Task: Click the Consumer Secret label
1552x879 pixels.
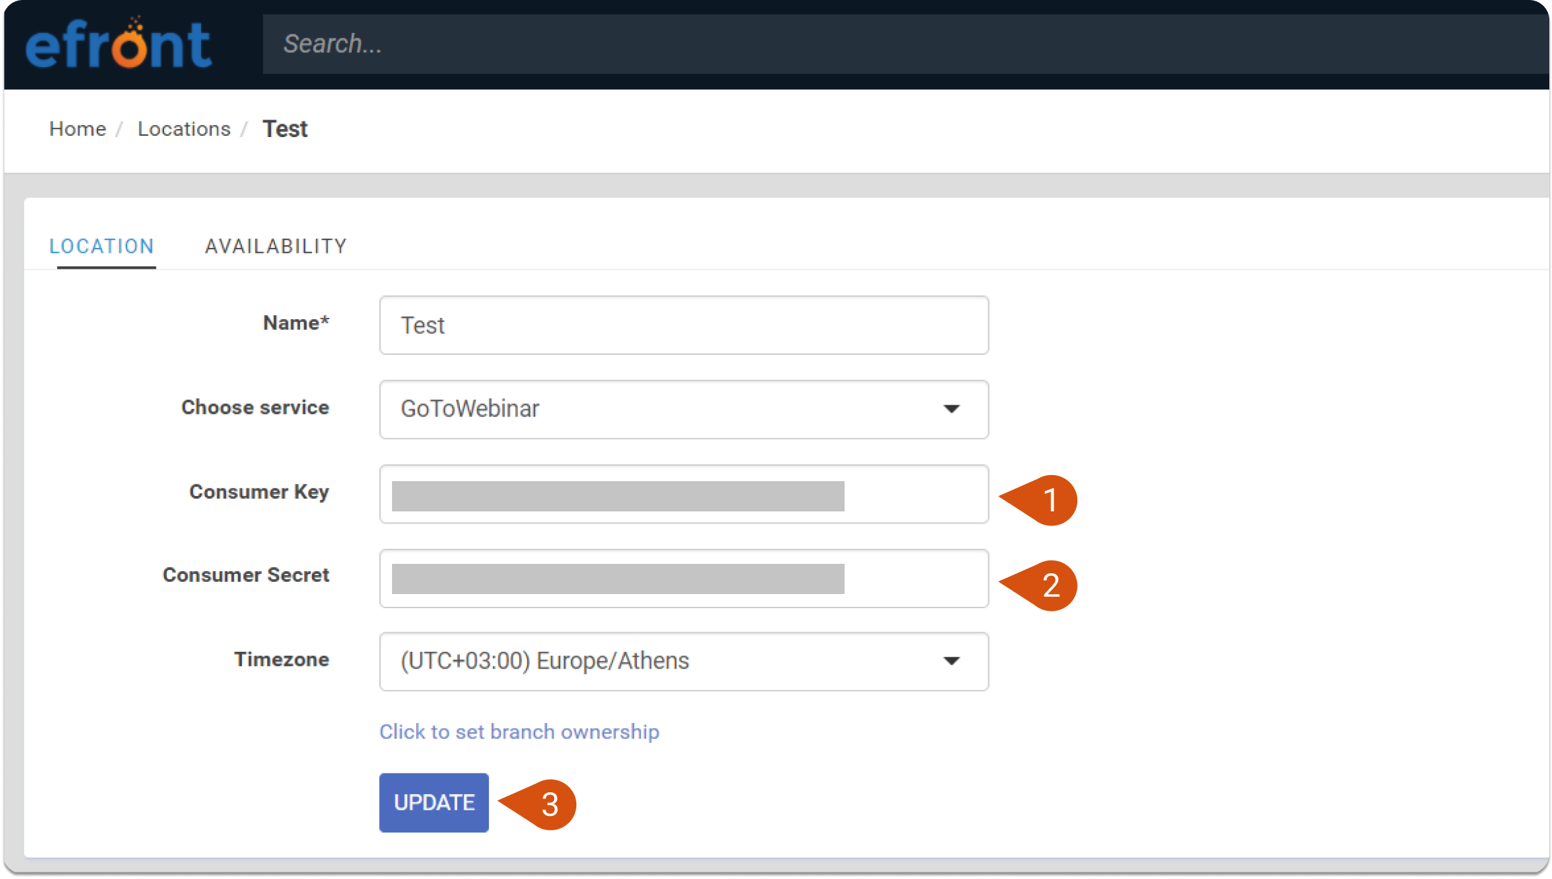Action: click(246, 575)
